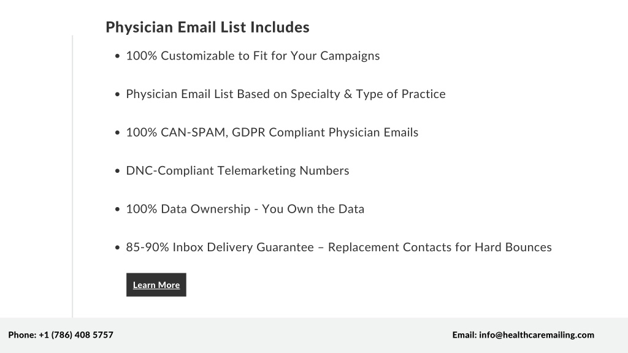This screenshot has width=628, height=353.
Task: Click the bullet point before DNC-Compliant
Action: click(x=117, y=171)
